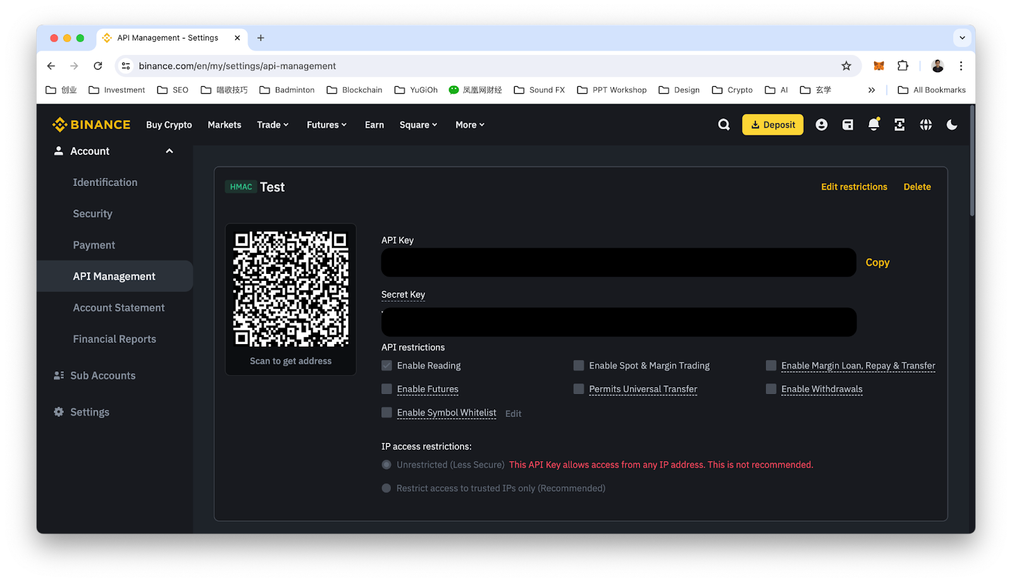Image resolution: width=1012 pixels, height=582 pixels.
Task: Click Edit next to Symbol Whitelist
Action: click(514, 413)
